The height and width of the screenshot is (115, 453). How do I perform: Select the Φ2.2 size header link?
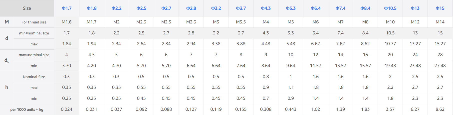coord(116,8)
